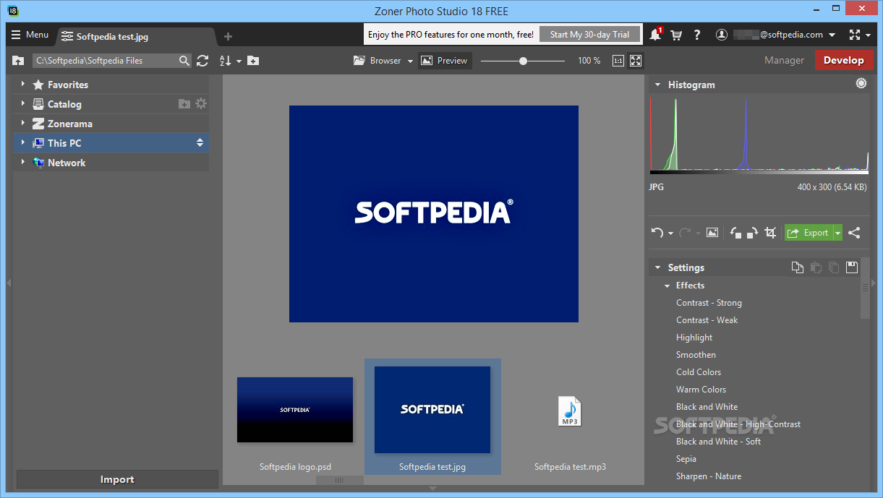
Task: Open the shopping cart icon
Action: click(676, 35)
